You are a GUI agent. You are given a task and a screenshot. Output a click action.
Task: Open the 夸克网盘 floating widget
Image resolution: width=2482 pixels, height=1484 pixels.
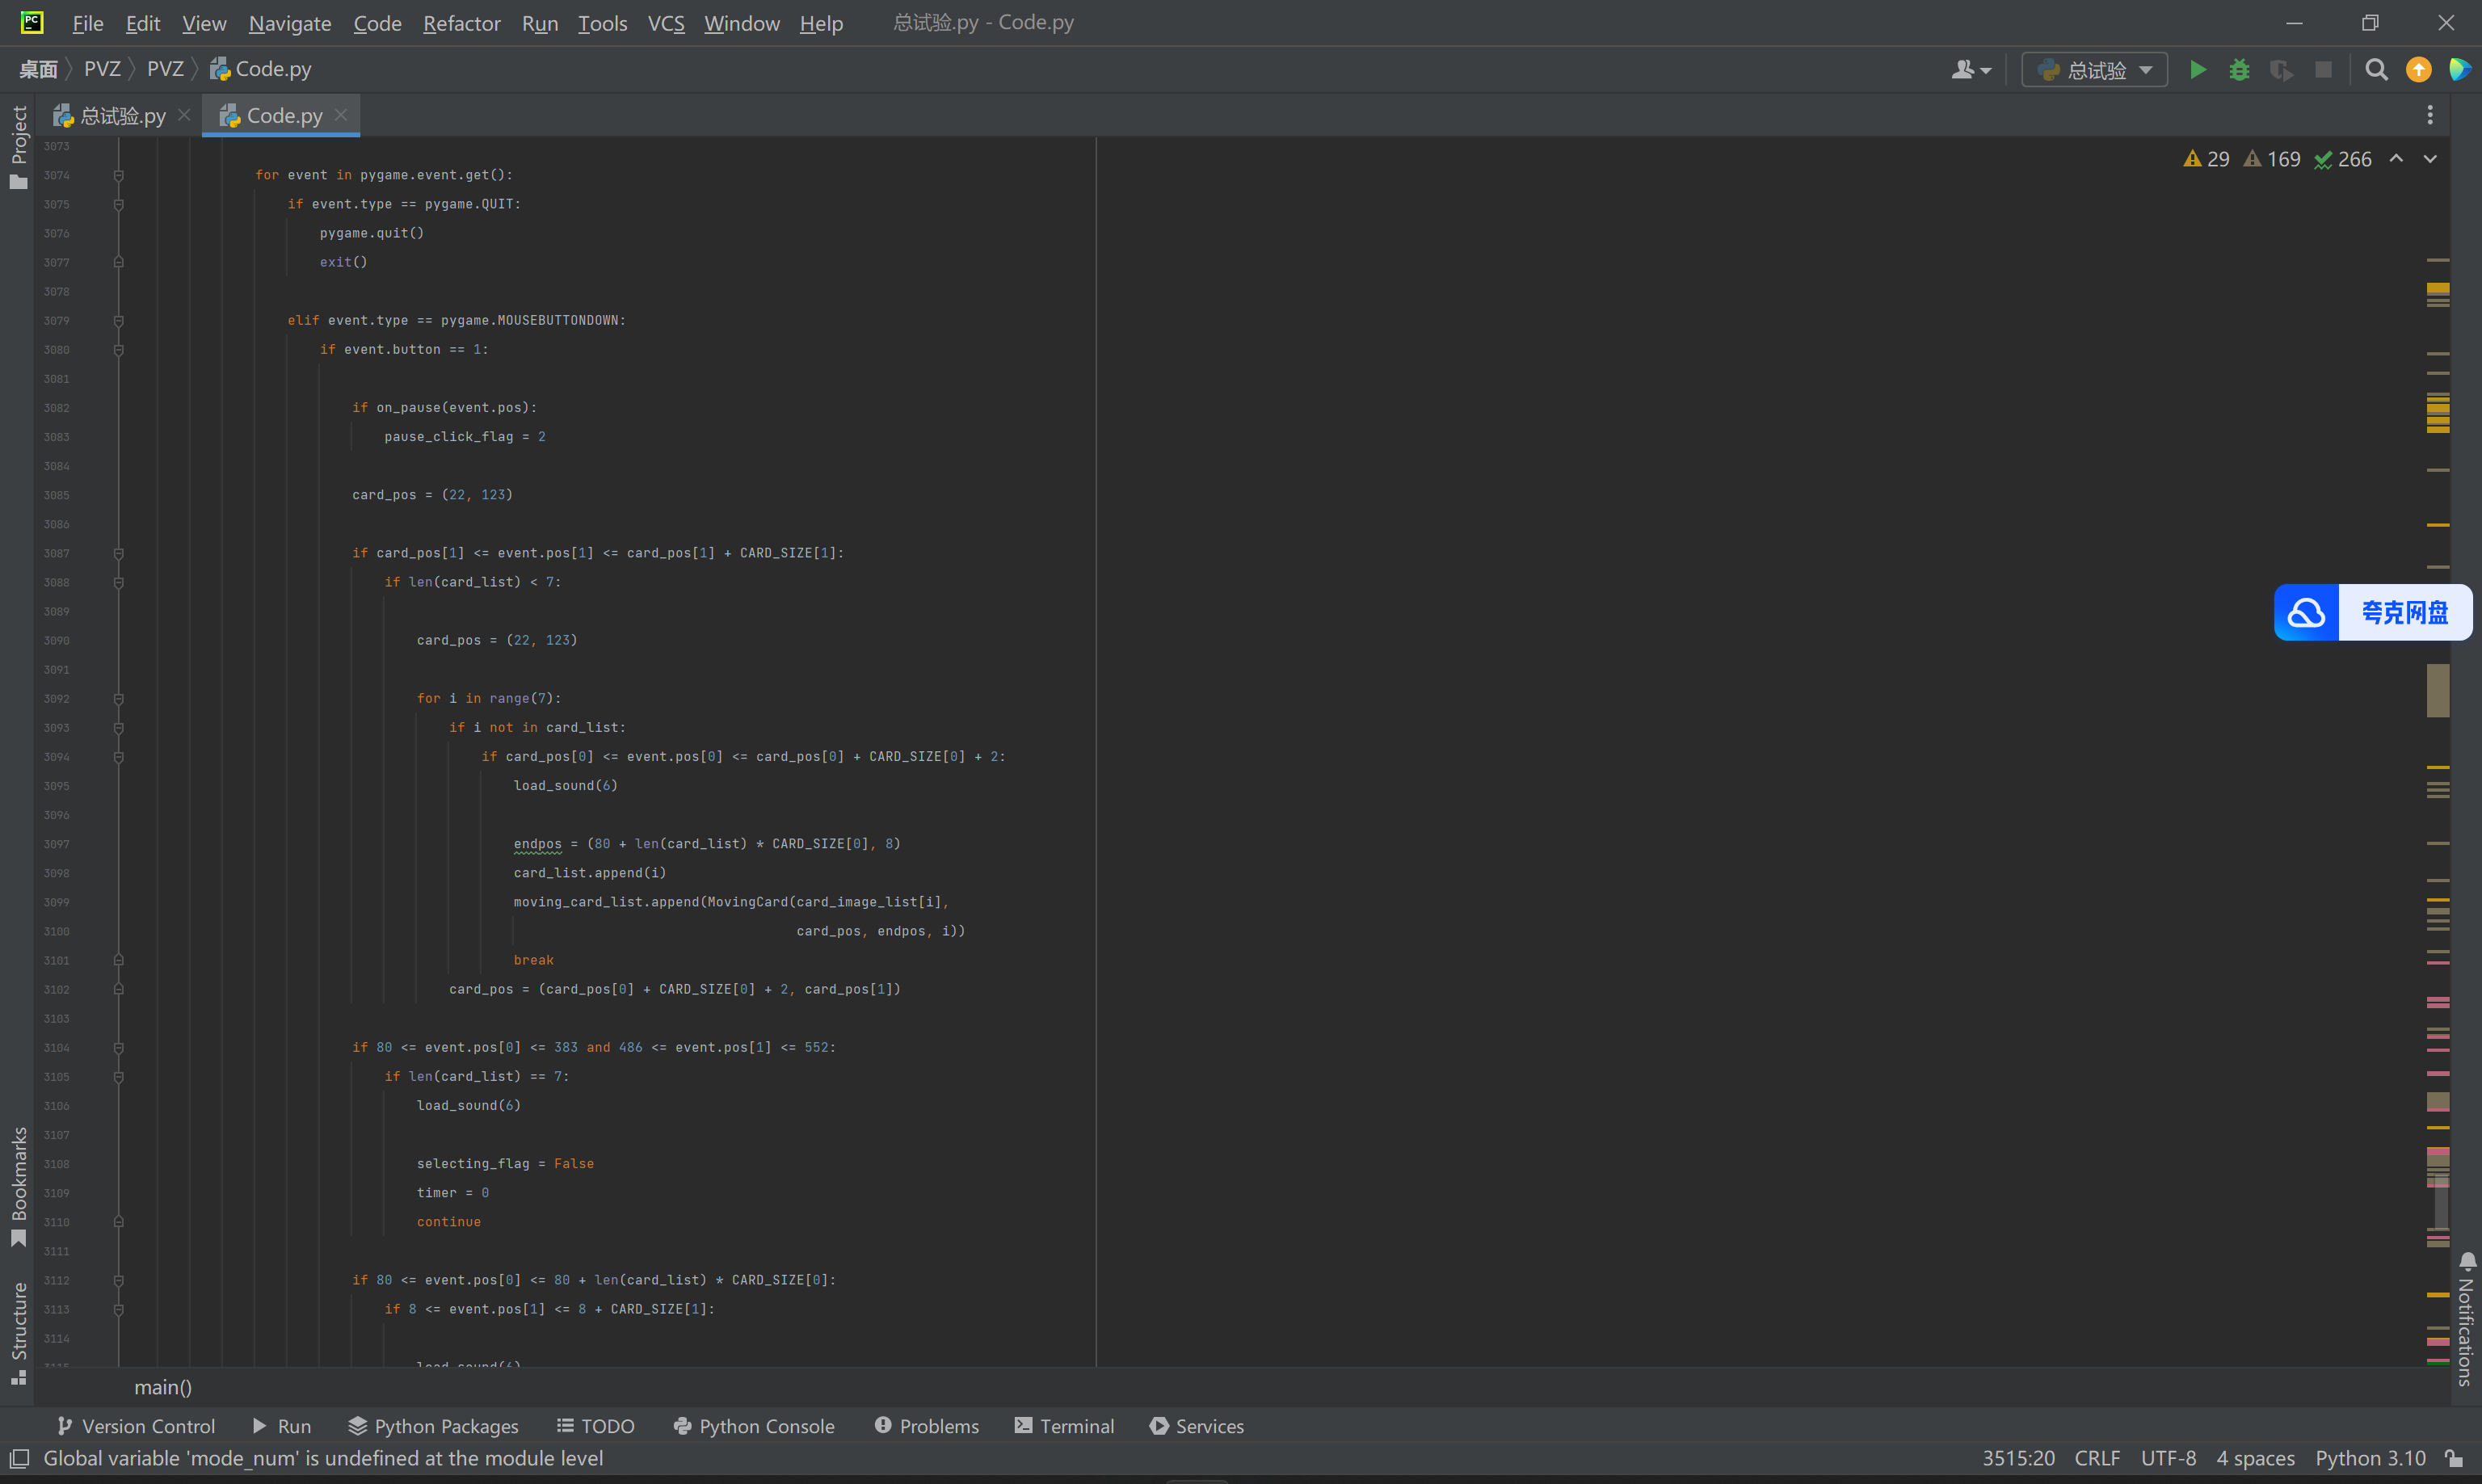(x=2373, y=612)
